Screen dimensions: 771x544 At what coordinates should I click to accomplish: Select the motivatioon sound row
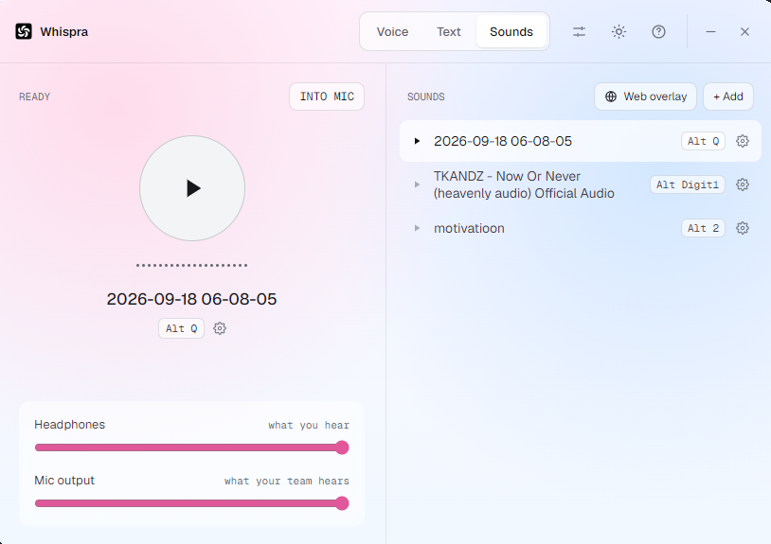[x=581, y=228]
